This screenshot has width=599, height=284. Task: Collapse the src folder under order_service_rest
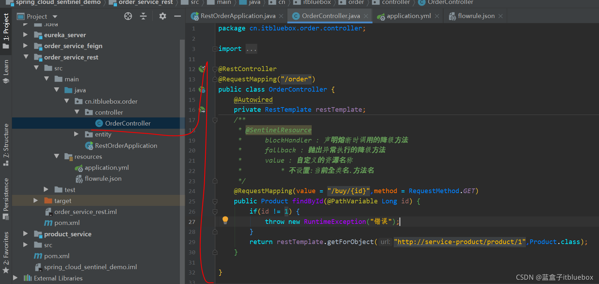coord(36,68)
